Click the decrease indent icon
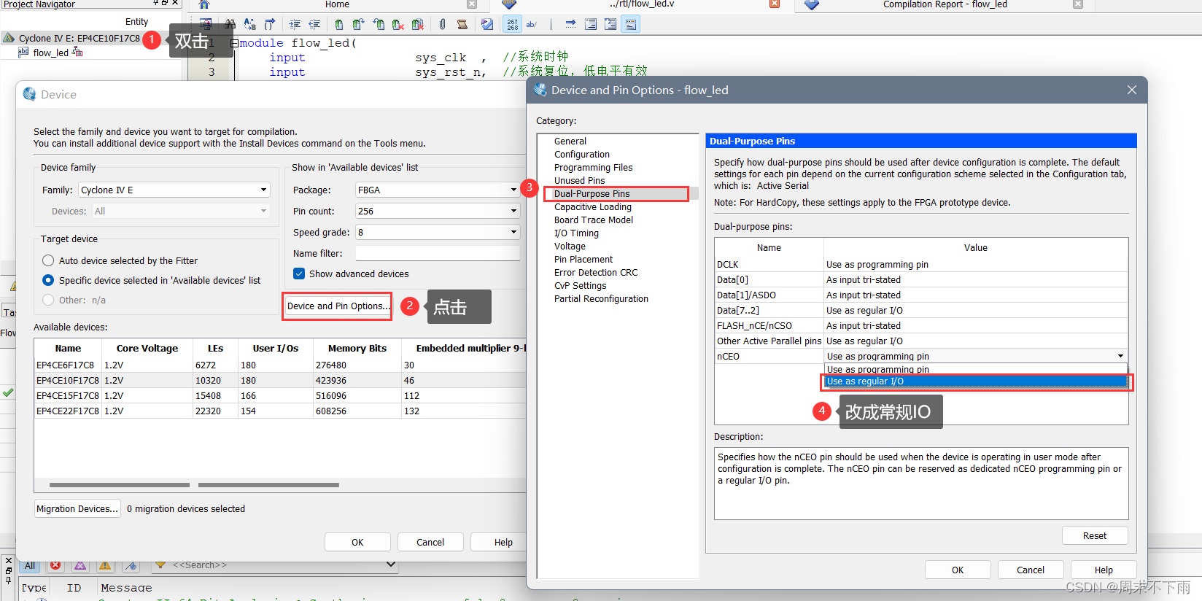 [x=314, y=24]
